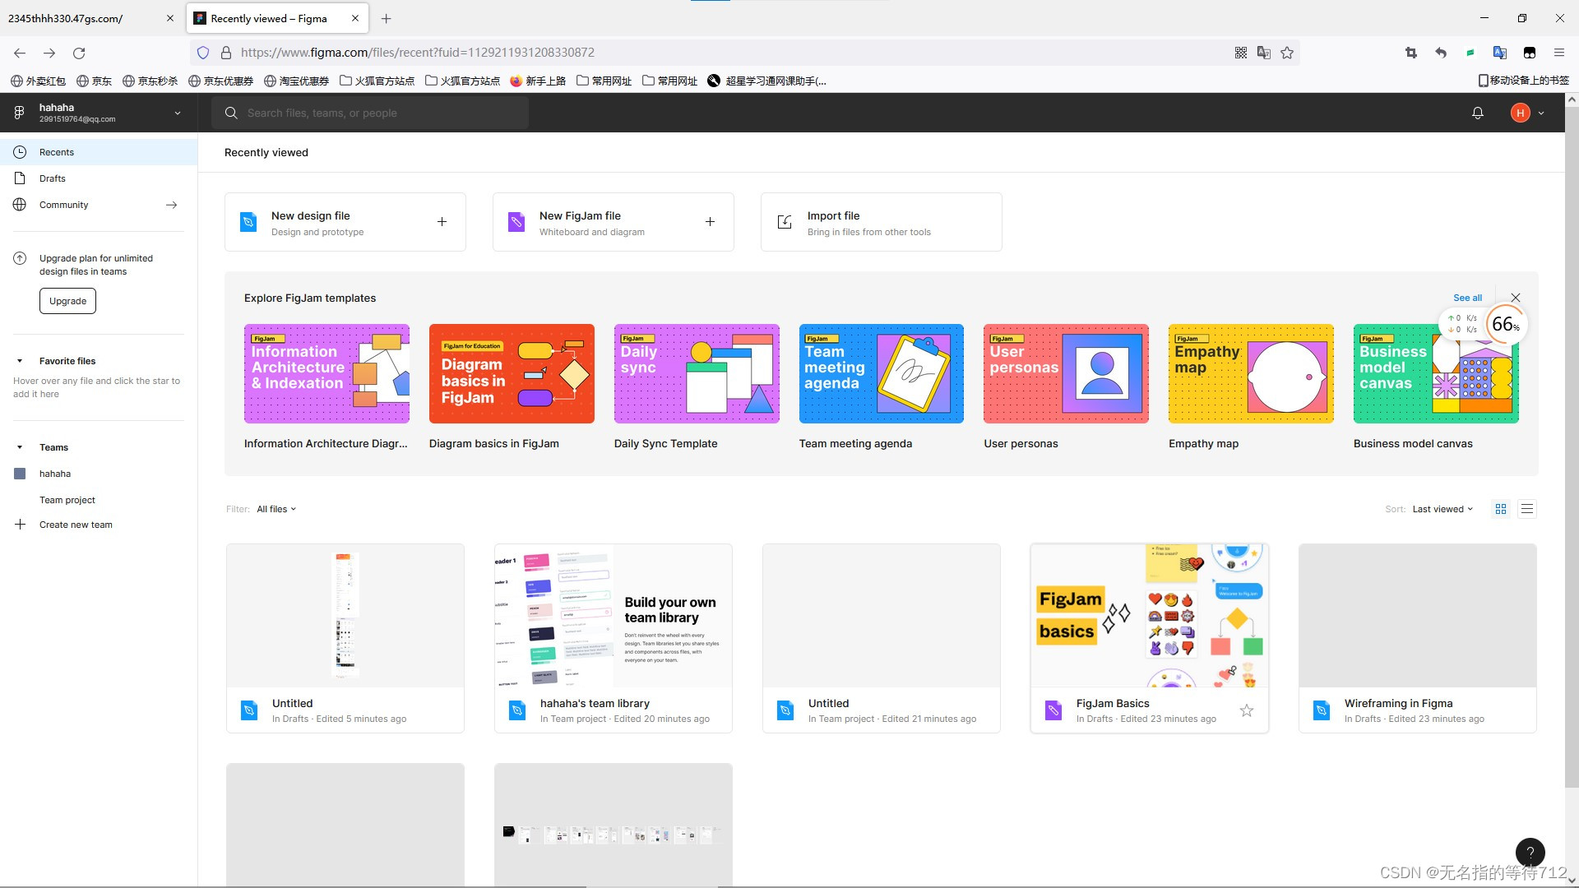Open the Last viewed sort dropdown
The width and height of the screenshot is (1579, 888).
(1442, 509)
